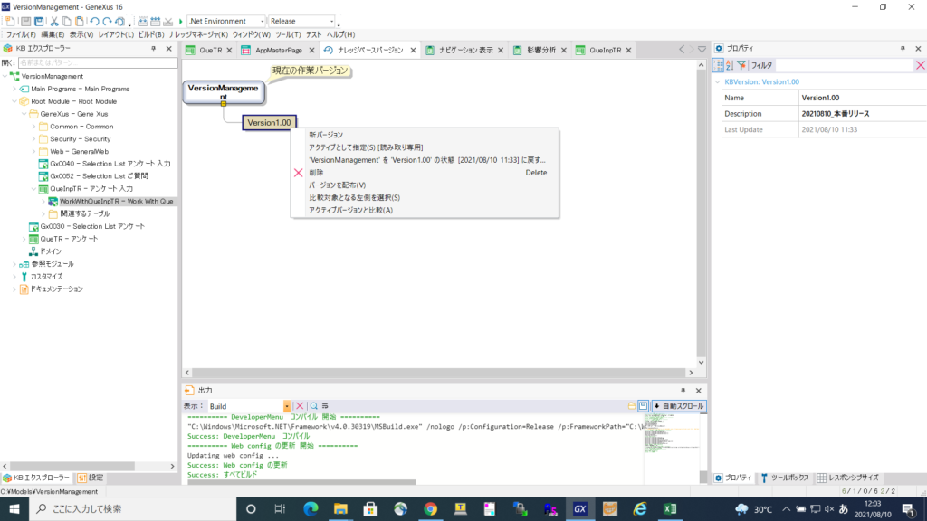Collapse the Root Module node

click(x=14, y=101)
